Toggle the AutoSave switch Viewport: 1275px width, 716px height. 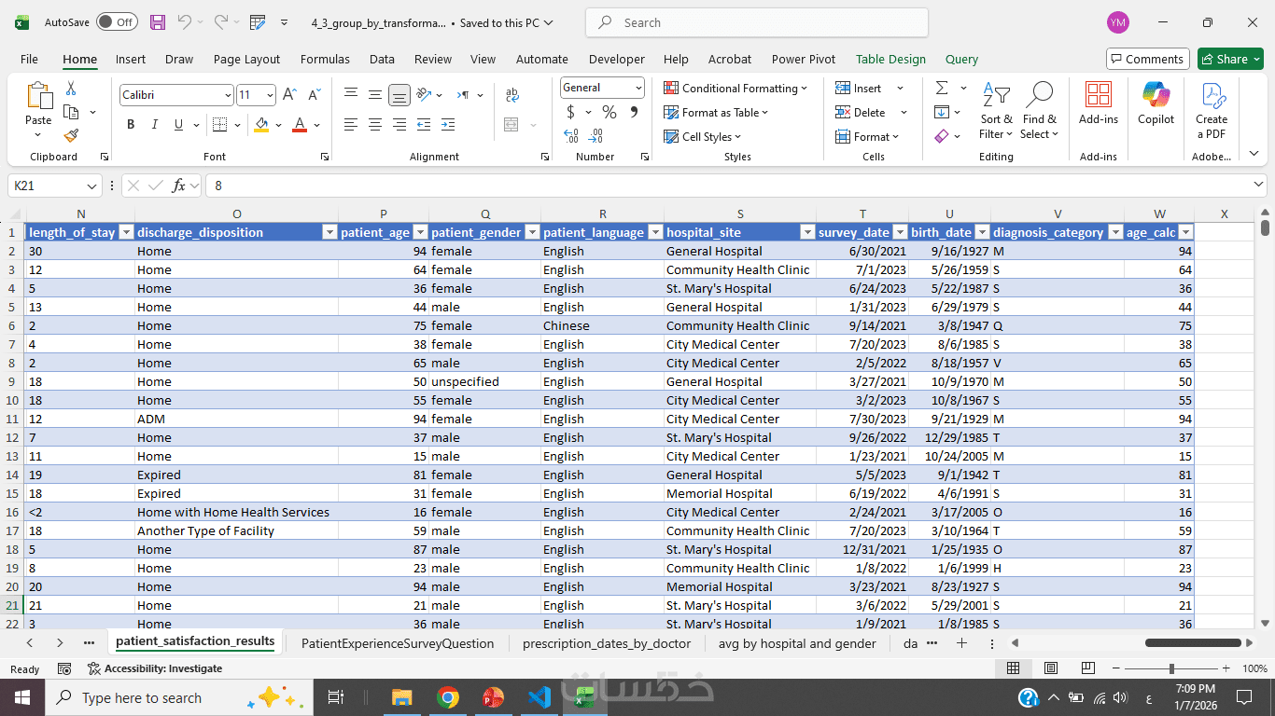116,22
